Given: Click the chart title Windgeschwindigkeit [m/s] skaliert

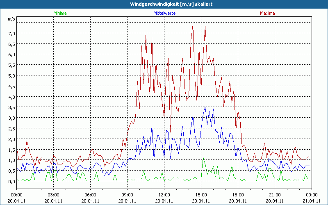Looking at the screenshot, I should (x=171, y=4).
